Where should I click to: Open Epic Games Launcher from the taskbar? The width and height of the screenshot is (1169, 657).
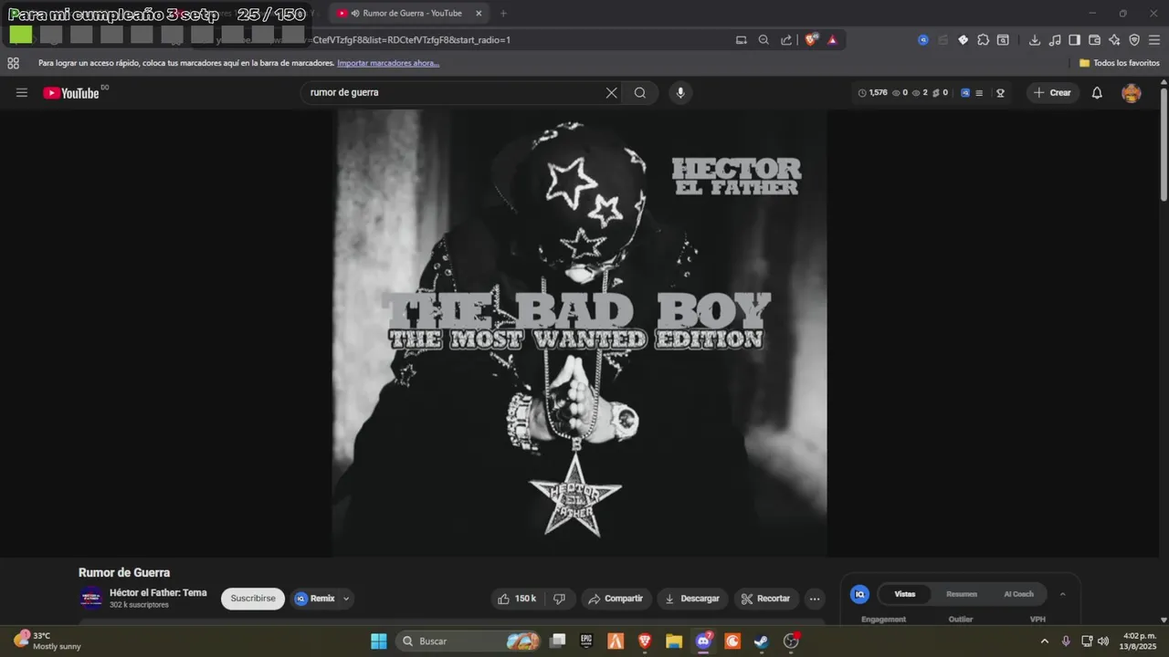coord(586,641)
